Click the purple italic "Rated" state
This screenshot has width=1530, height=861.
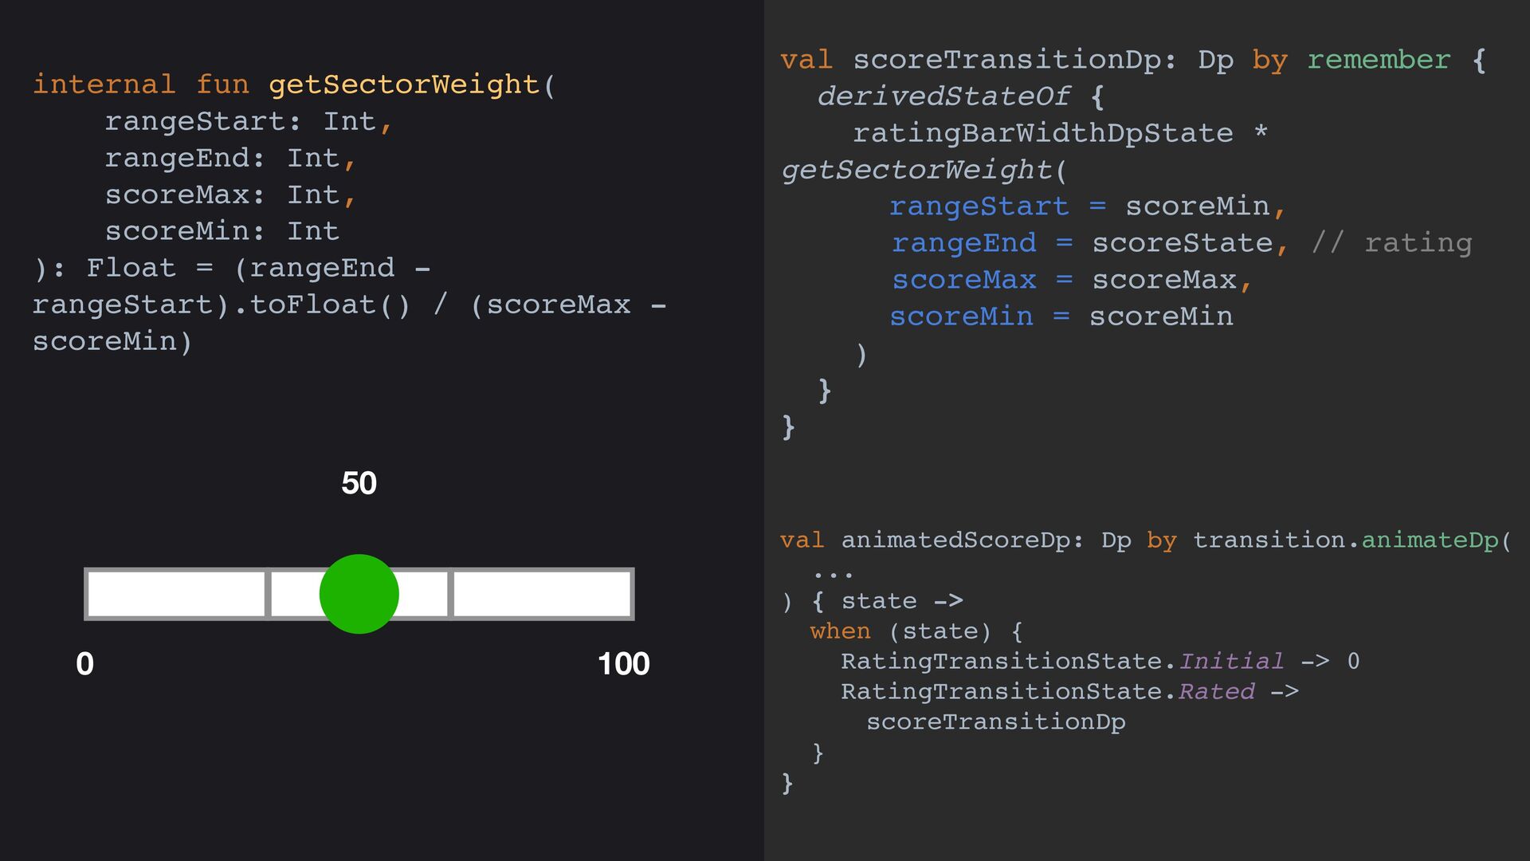tap(1217, 692)
